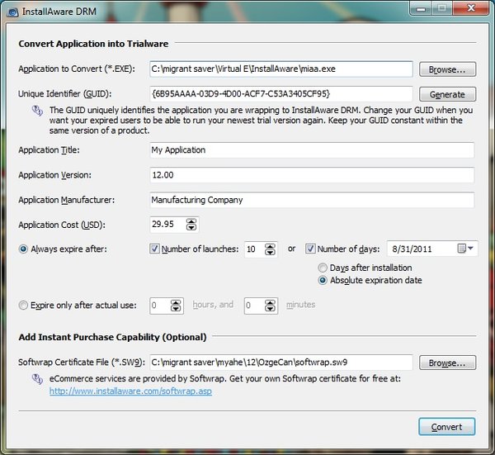Image resolution: width=495 pixels, height=455 pixels.
Task: Click the Application Title field
Action: coord(312,150)
